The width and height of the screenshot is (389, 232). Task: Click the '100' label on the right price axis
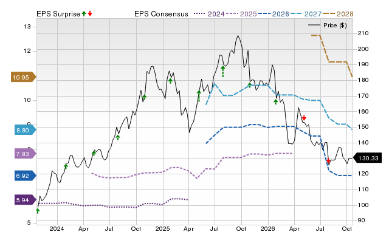[x=363, y=205]
